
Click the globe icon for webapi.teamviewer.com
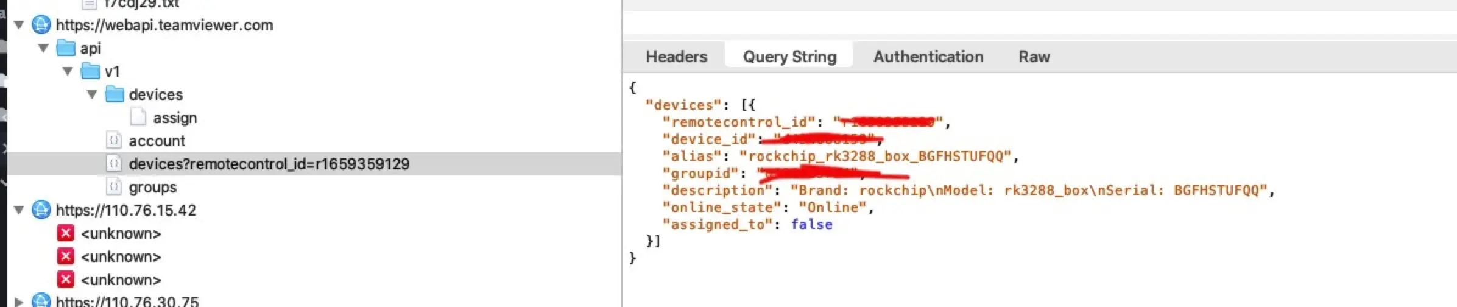41,25
